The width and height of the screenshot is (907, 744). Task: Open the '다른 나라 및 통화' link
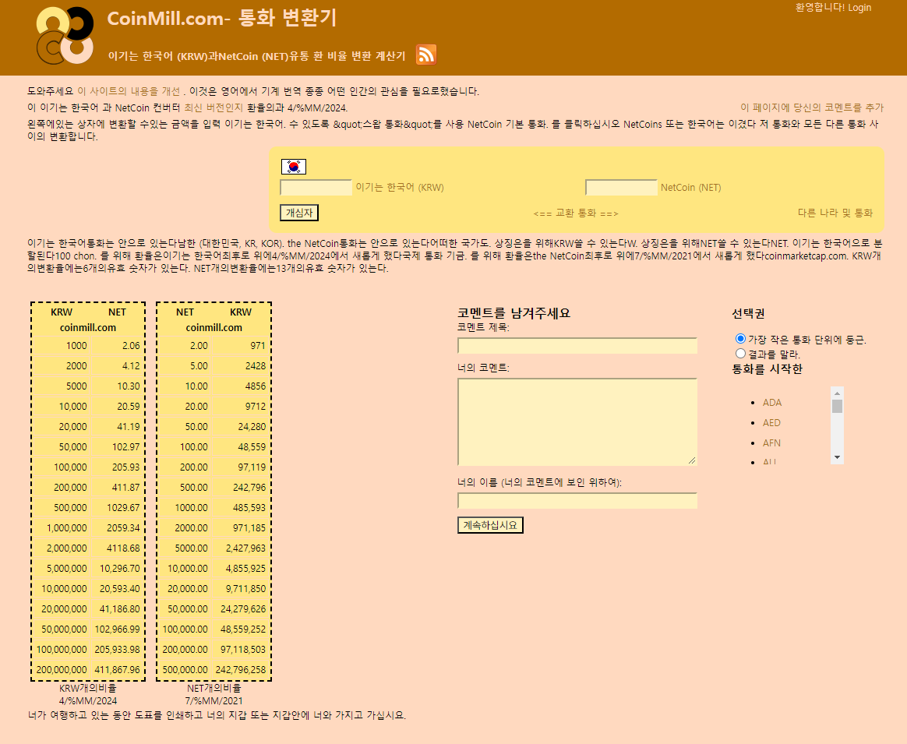[x=834, y=211]
